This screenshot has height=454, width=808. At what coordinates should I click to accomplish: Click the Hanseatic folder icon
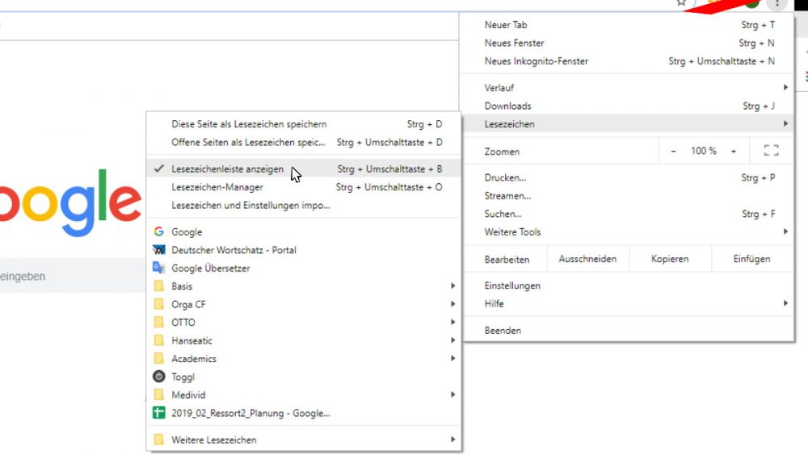click(x=158, y=340)
